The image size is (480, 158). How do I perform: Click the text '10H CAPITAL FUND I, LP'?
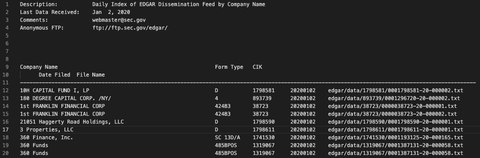point(54,91)
